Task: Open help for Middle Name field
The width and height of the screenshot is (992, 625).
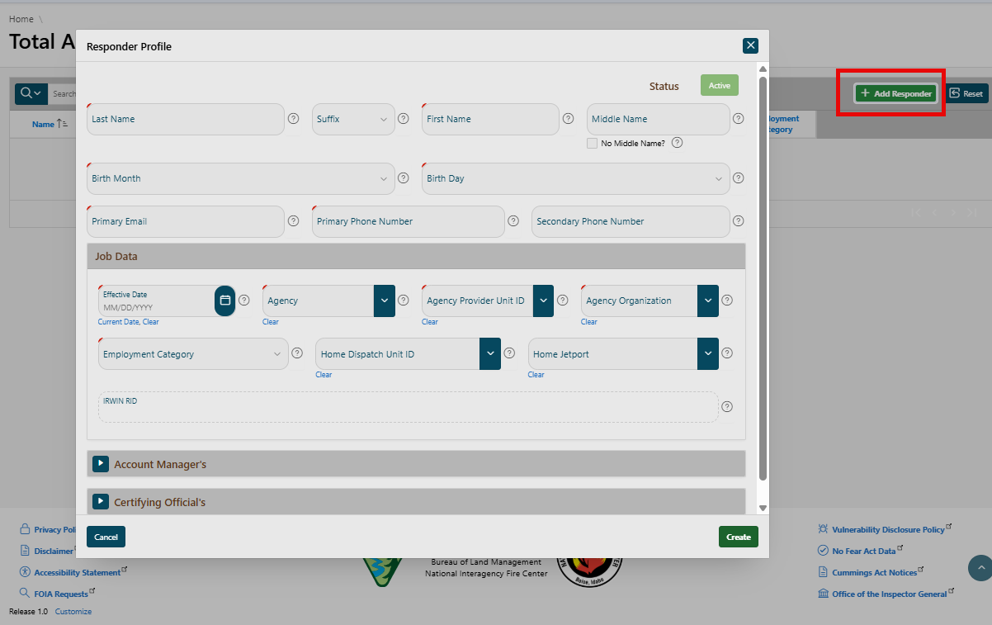Action: [739, 119]
